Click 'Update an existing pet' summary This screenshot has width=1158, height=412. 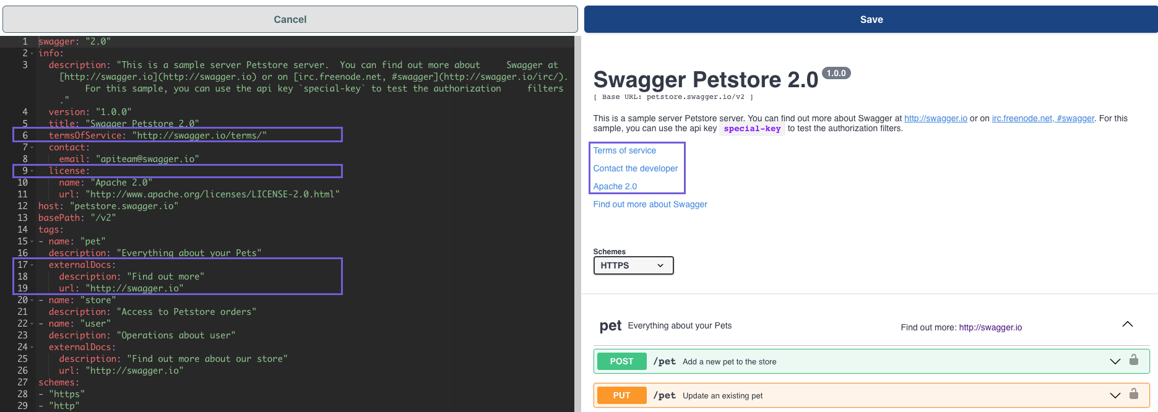tap(722, 396)
